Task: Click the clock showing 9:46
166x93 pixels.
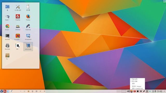Action: pyautogui.click(x=157, y=91)
